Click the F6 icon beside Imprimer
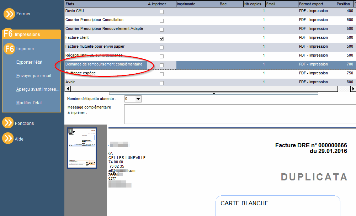The width and height of the screenshot is (356, 216). (x=9, y=49)
